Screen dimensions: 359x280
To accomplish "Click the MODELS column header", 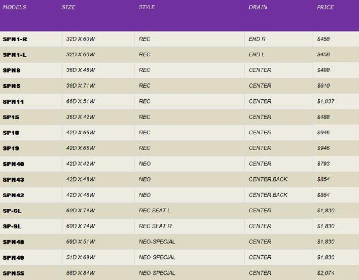I will click(x=14, y=8).
